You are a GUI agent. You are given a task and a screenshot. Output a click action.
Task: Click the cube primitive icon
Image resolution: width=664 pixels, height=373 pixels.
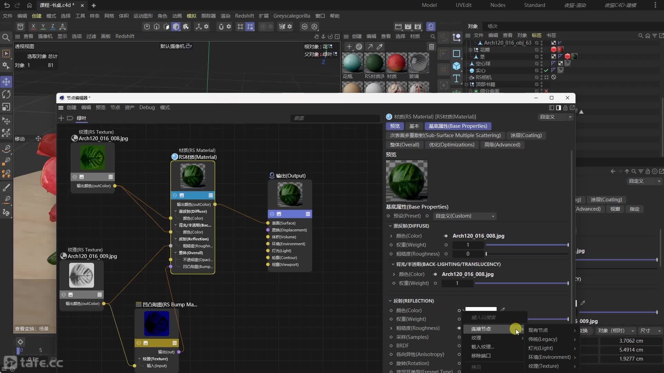456,66
